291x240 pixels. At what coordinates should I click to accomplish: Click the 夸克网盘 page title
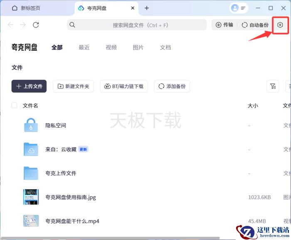pos(24,47)
